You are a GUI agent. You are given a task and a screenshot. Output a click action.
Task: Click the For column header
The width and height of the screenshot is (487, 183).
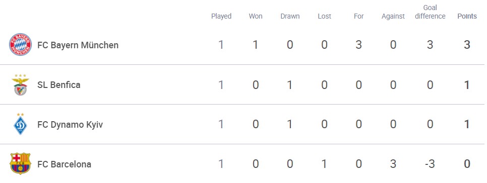pos(359,16)
